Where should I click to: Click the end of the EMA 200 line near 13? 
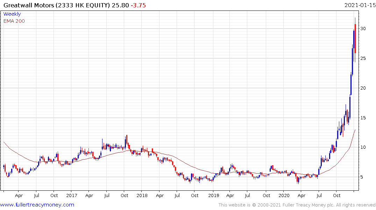coord(355,130)
